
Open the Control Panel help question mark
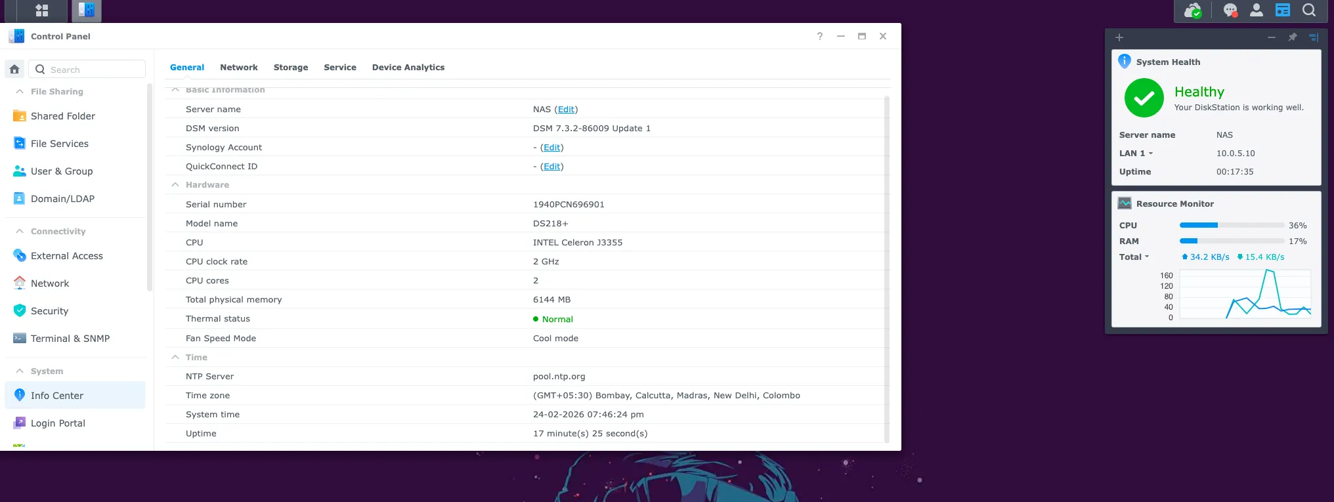click(x=819, y=36)
